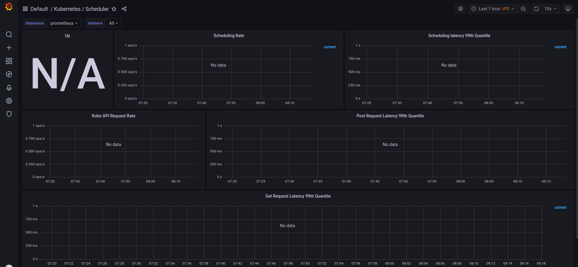The height and width of the screenshot is (267, 578).
Task: Share the dashboard via share icon
Action: coord(124,9)
